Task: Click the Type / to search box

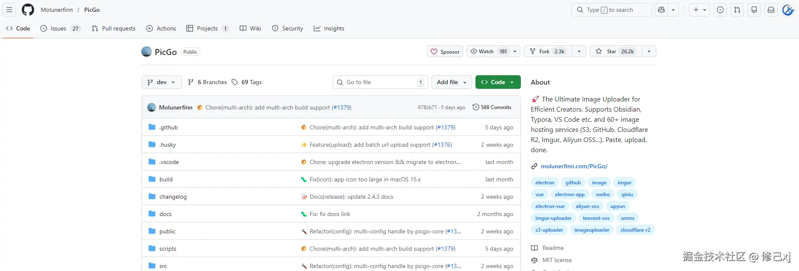Action: 611,10
